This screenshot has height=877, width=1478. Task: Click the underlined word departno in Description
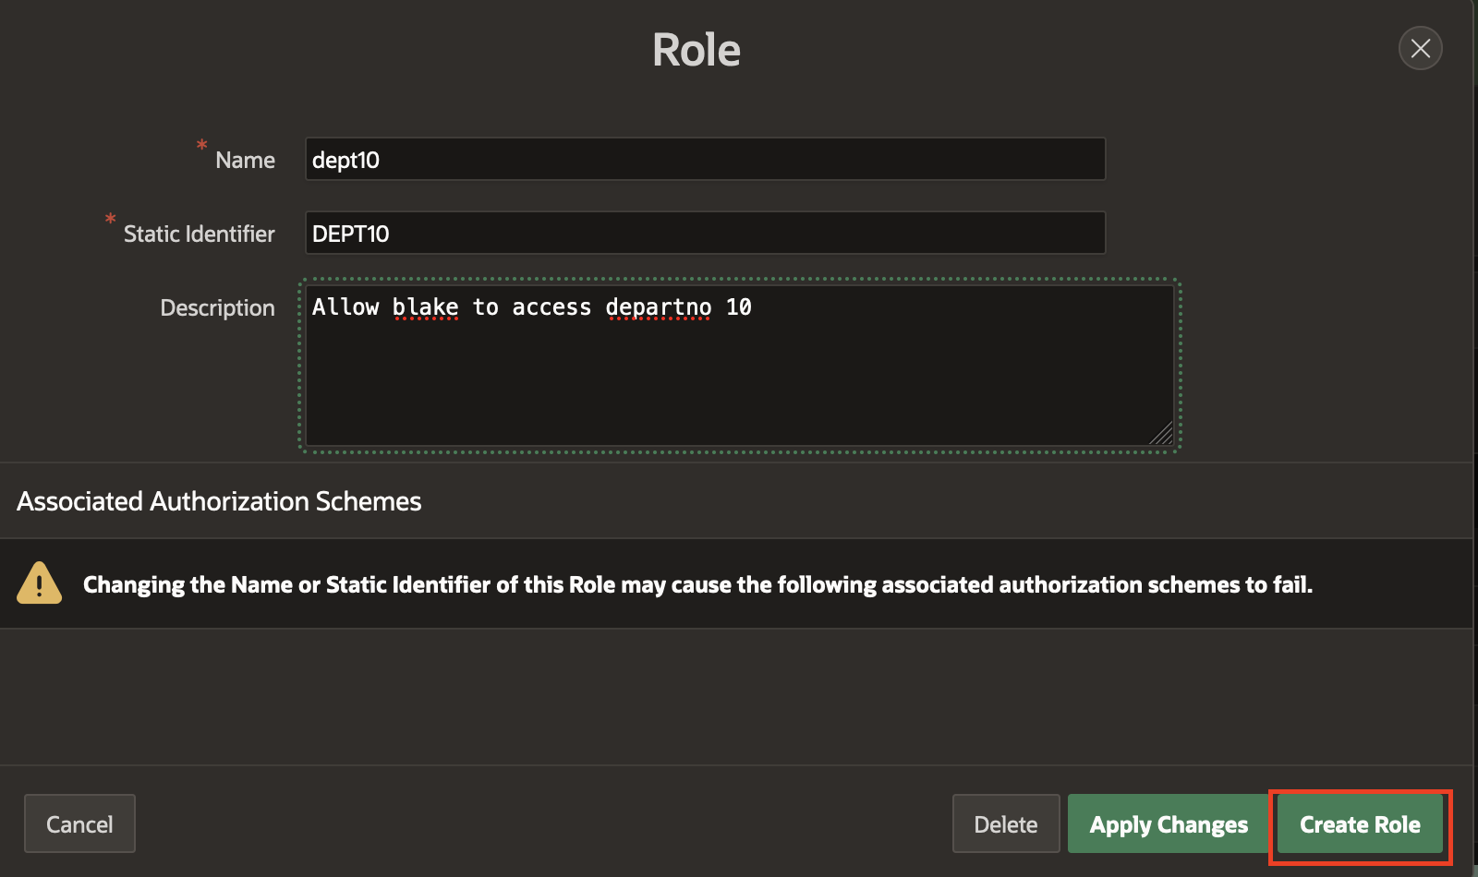[x=659, y=306]
